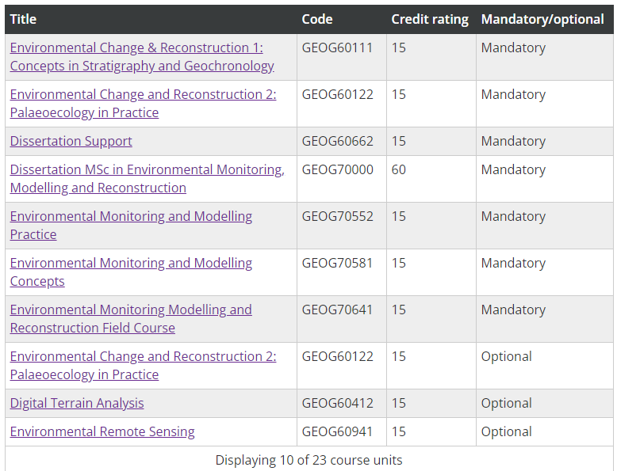Open Environmental Change & Reconstruction 1 link

coord(142,56)
